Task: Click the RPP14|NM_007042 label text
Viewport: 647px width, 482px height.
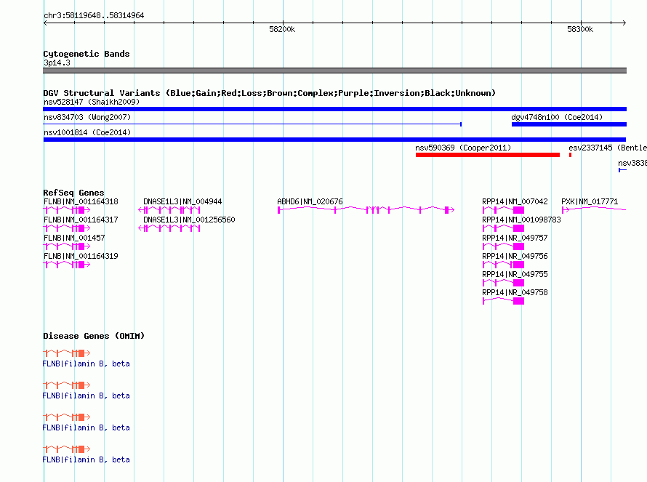Action: tap(515, 201)
